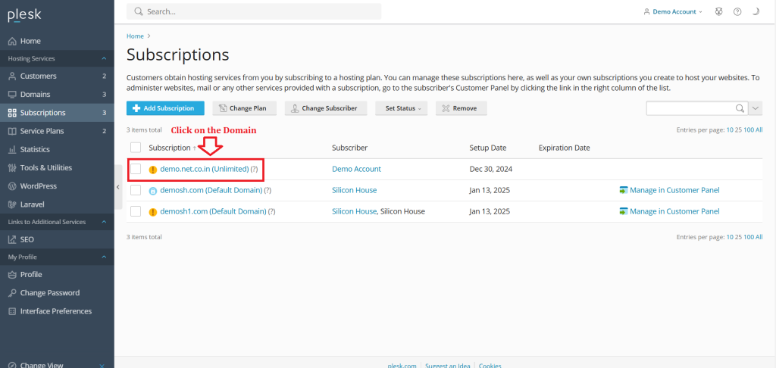Tick the select-all checkbox in header

136,148
